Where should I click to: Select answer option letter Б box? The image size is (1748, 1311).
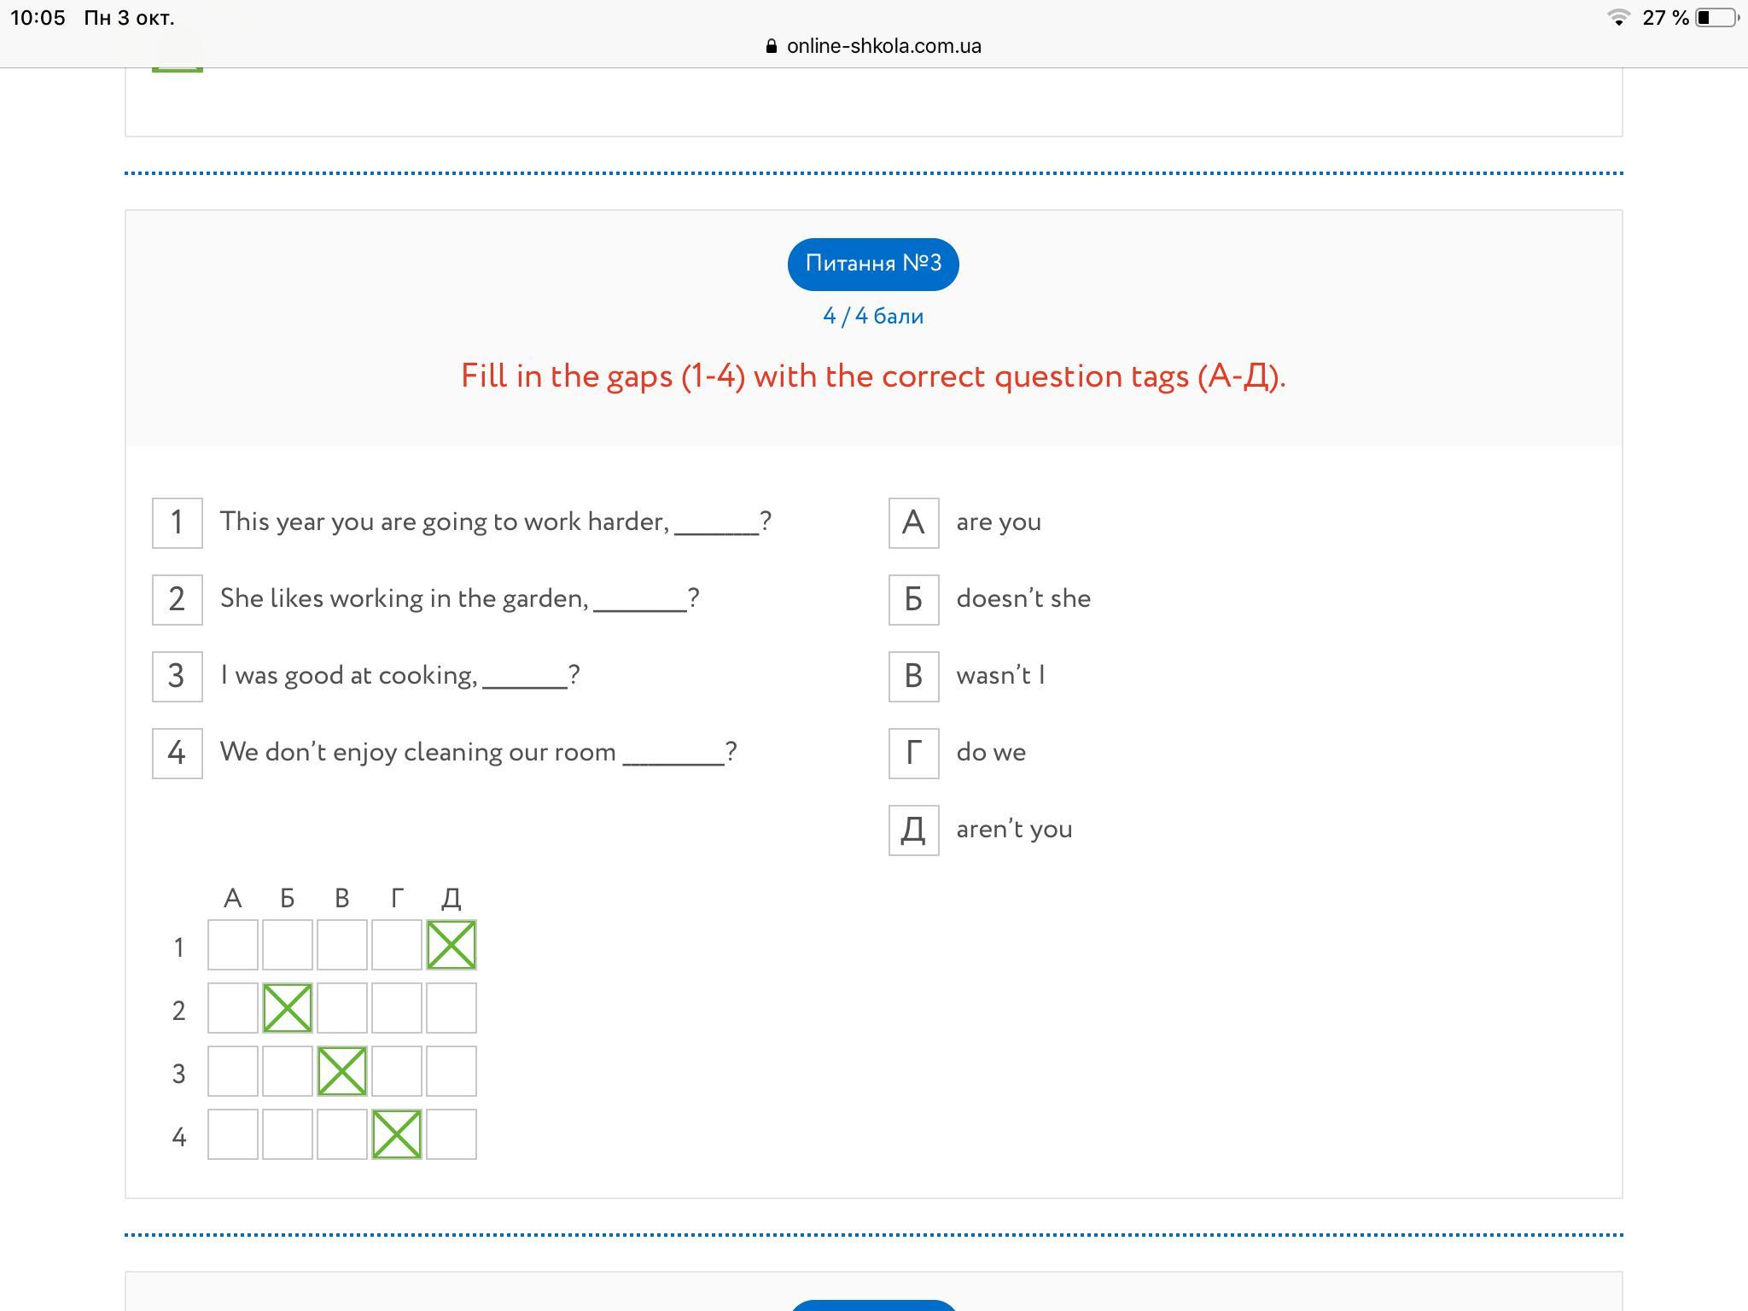913,600
